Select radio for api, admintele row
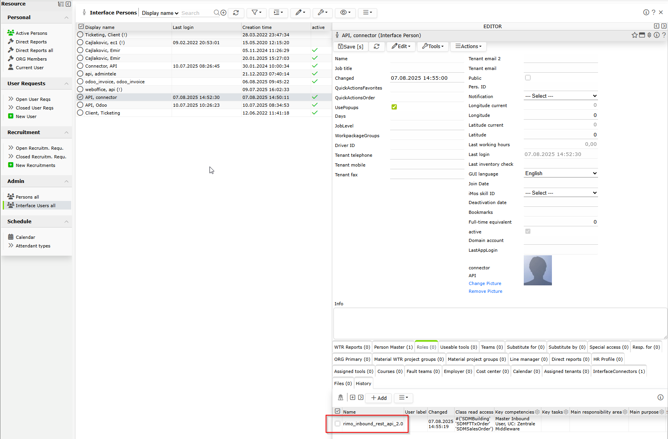 click(x=80, y=73)
